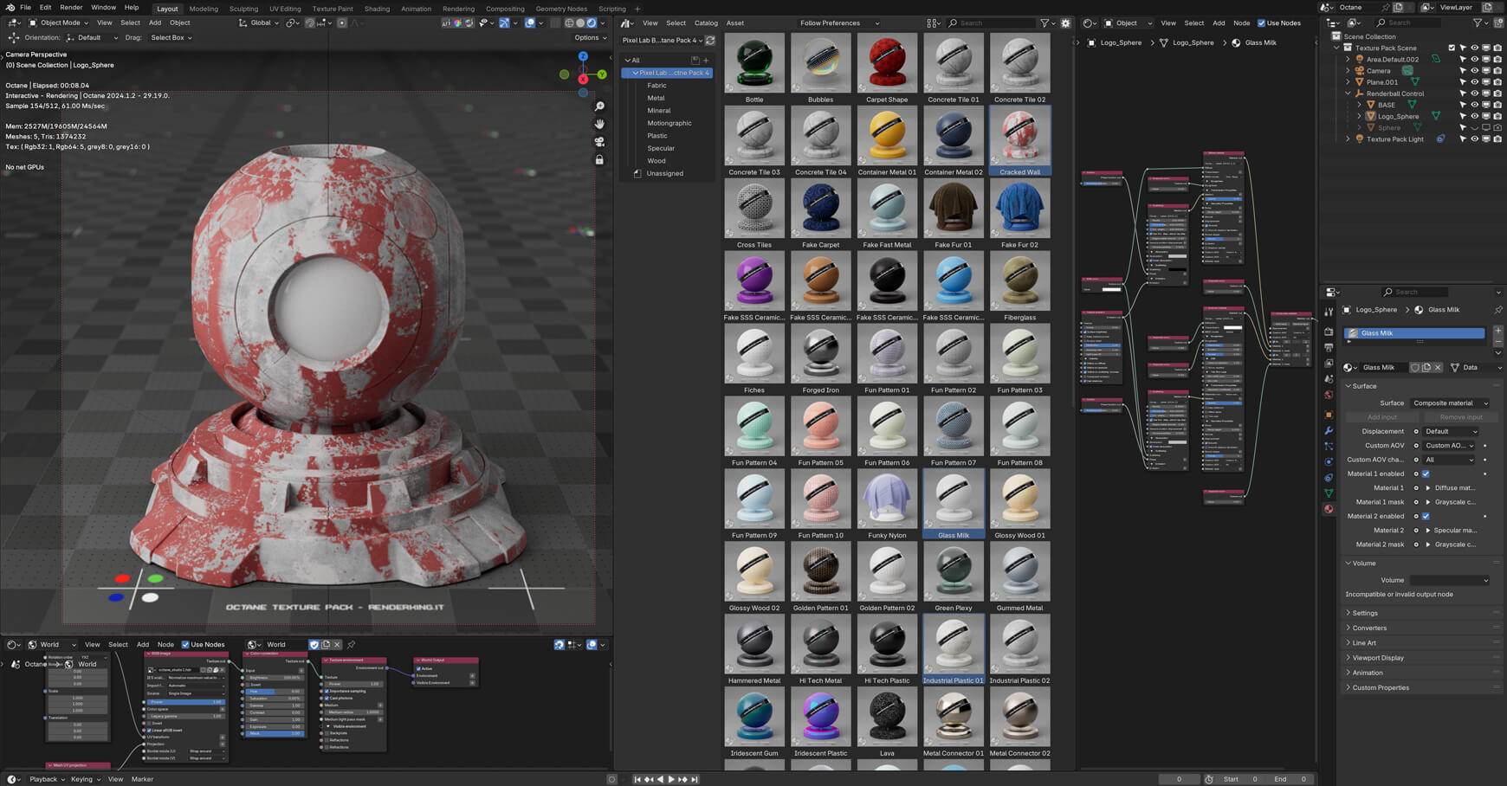The height and width of the screenshot is (786, 1507).
Task: Pin the World node tree
Action: pos(351,644)
